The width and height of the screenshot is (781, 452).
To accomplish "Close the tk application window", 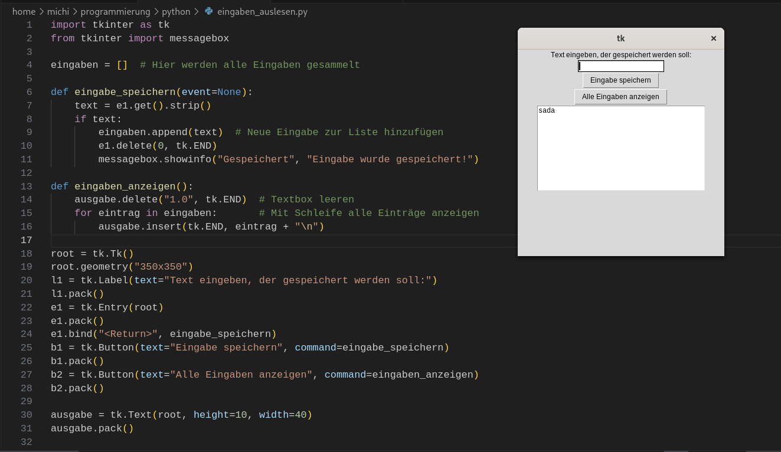I will pos(713,38).
